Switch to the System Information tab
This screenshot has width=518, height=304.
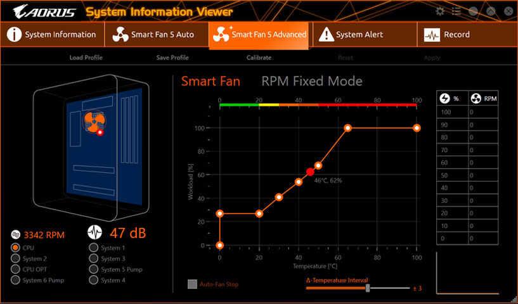click(52, 35)
